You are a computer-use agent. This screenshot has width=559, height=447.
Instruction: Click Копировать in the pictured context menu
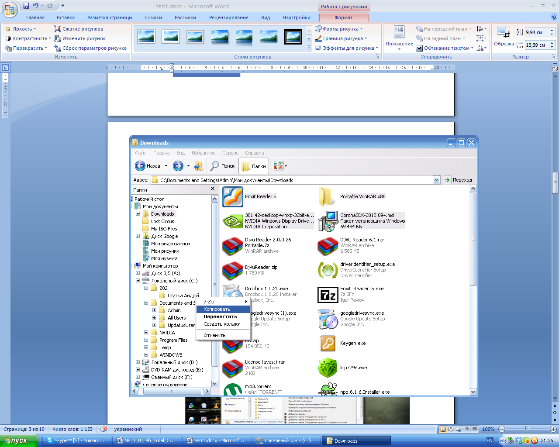[223, 309]
